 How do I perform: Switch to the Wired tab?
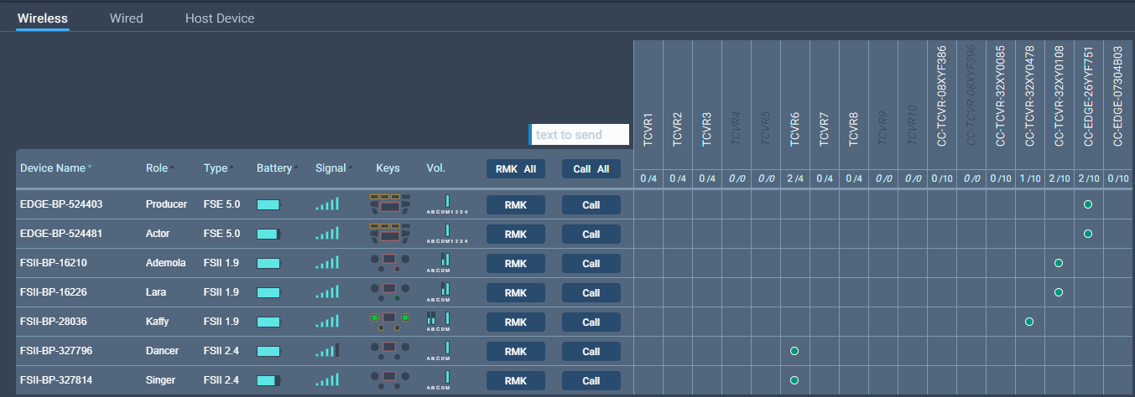point(126,18)
